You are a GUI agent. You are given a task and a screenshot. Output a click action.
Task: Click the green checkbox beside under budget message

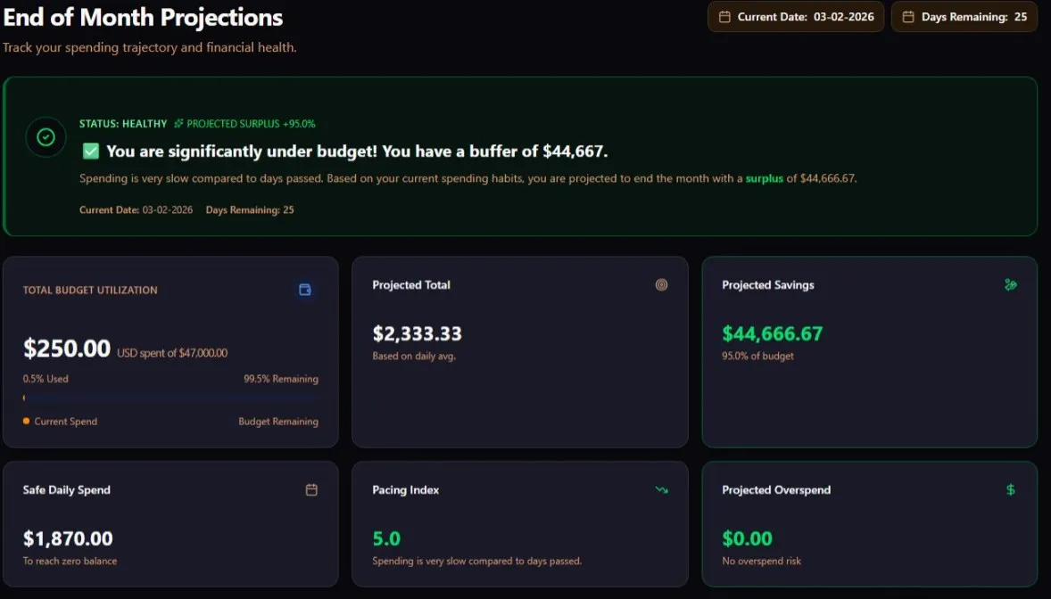point(90,151)
